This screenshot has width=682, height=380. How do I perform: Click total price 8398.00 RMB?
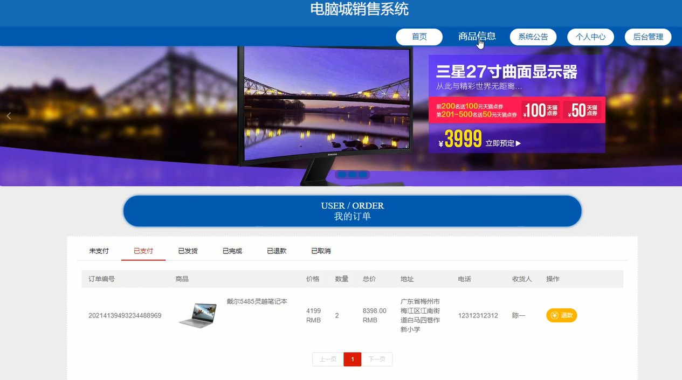[375, 315]
